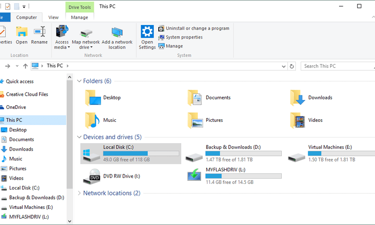This screenshot has width=375, height=225.
Task: Collapse the Devices and drives (5) section
Action: click(79, 137)
